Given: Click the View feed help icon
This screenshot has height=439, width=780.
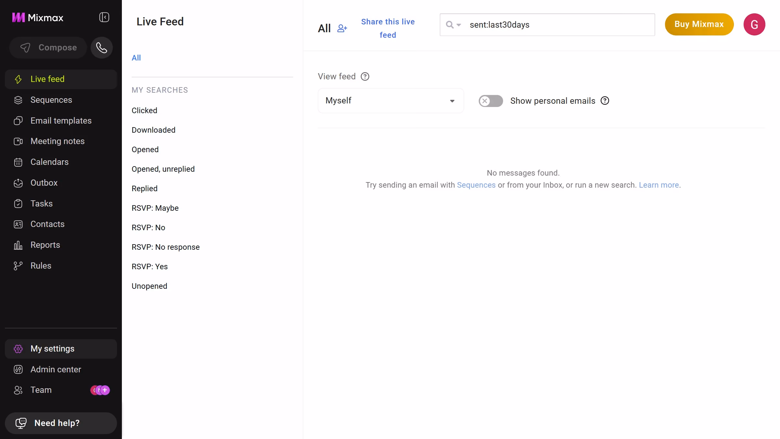Looking at the screenshot, I should pos(365,76).
